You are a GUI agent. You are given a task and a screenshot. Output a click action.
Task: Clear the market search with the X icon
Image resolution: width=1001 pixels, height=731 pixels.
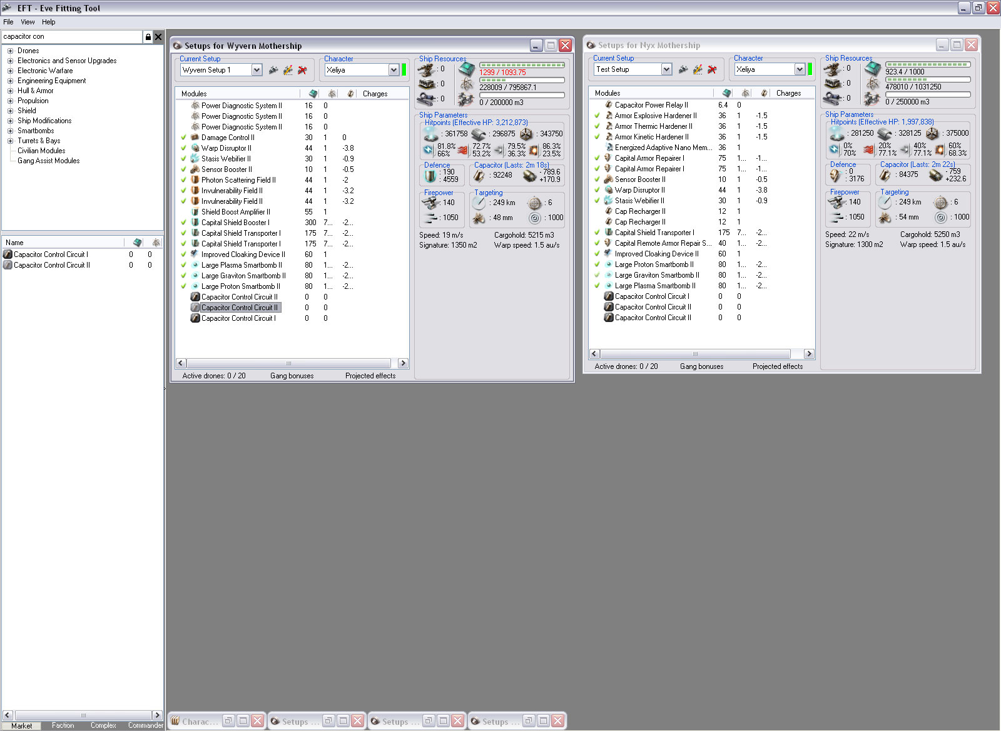pos(158,37)
